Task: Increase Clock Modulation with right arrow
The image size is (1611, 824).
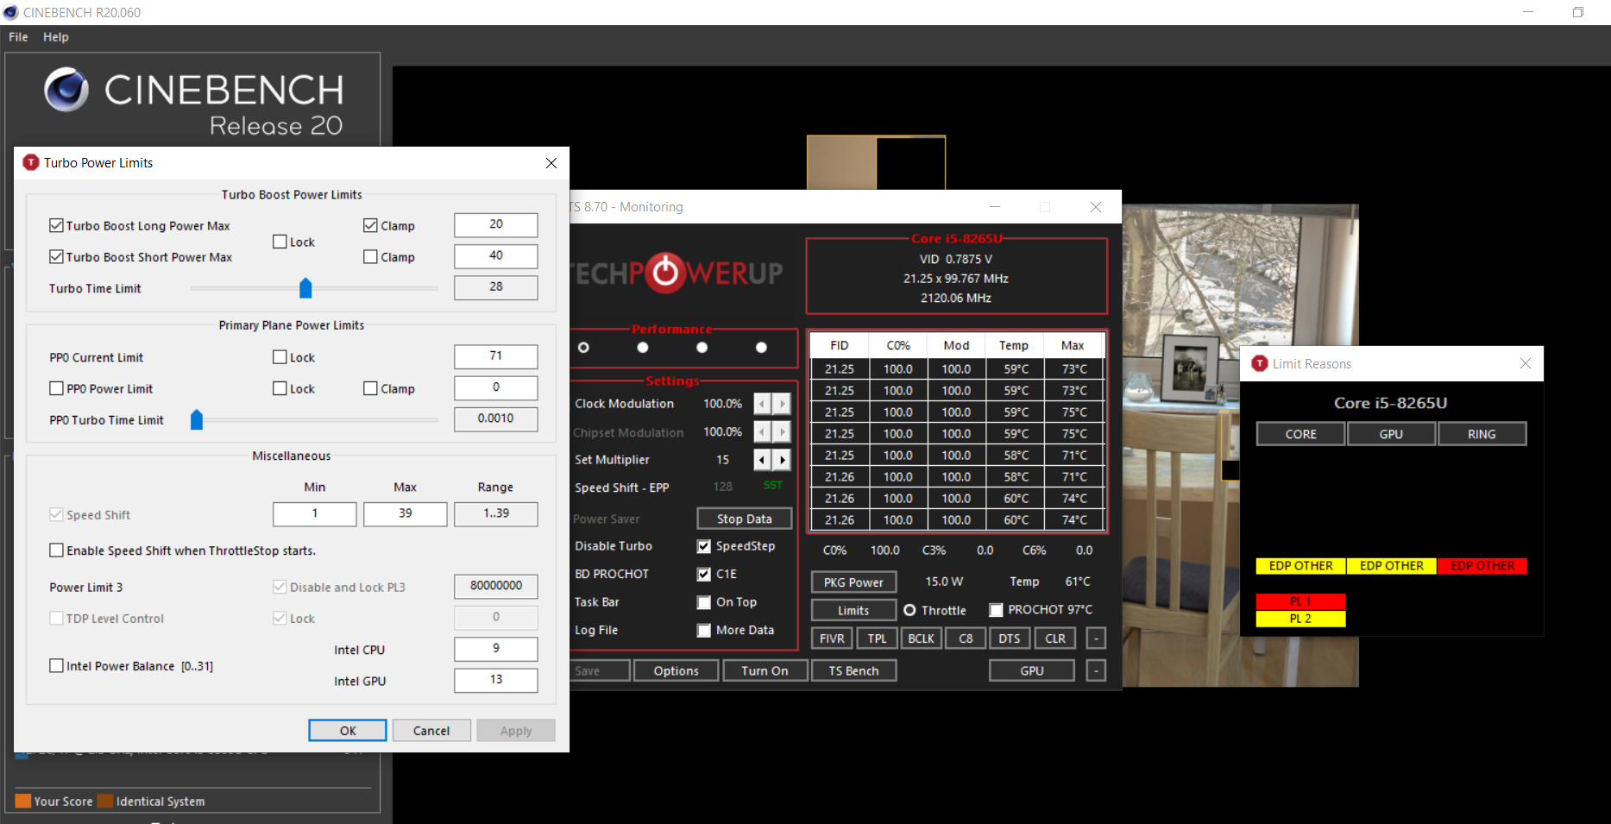Action: tap(782, 404)
